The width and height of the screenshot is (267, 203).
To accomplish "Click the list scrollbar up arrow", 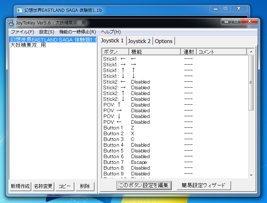I will (x=251, y=52).
